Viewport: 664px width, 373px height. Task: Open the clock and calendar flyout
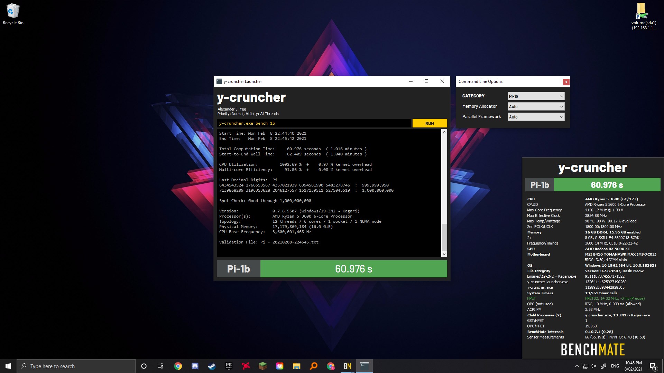pyautogui.click(x=633, y=366)
